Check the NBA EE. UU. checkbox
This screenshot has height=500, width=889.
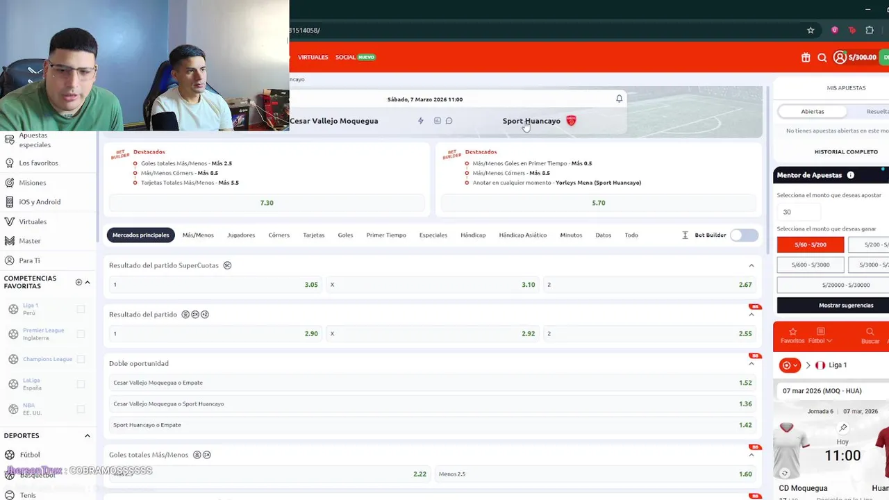[81, 409]
